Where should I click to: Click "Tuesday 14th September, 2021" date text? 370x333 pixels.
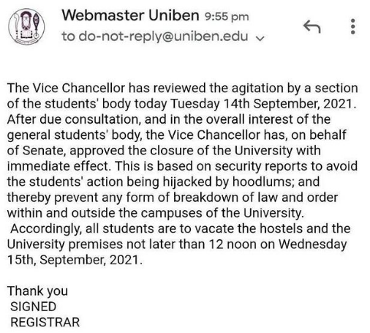coord(262,104)
